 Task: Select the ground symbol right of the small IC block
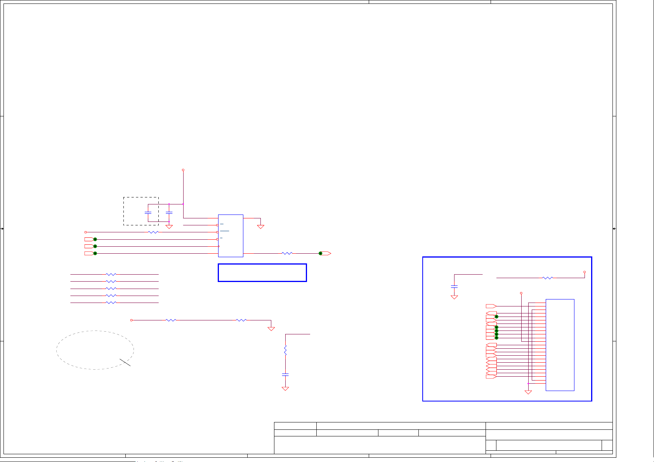pos(261,227)
